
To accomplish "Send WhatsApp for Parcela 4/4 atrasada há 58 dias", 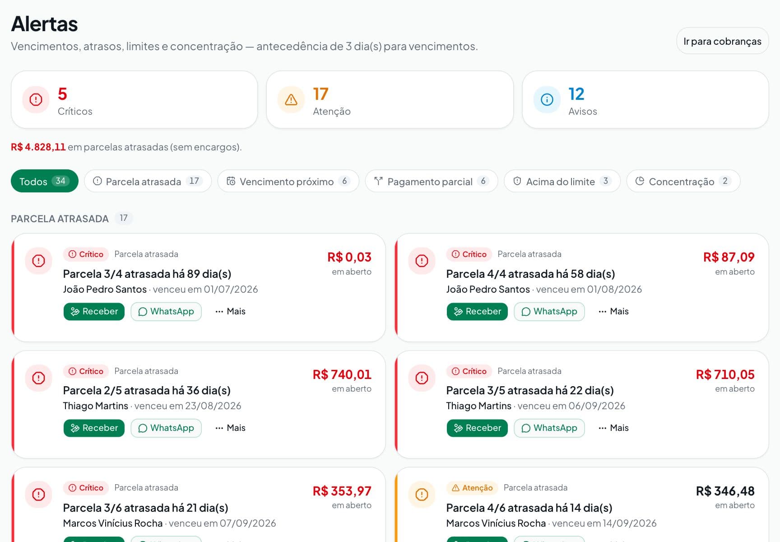I will pyautogui.click(x=549, y=311).
